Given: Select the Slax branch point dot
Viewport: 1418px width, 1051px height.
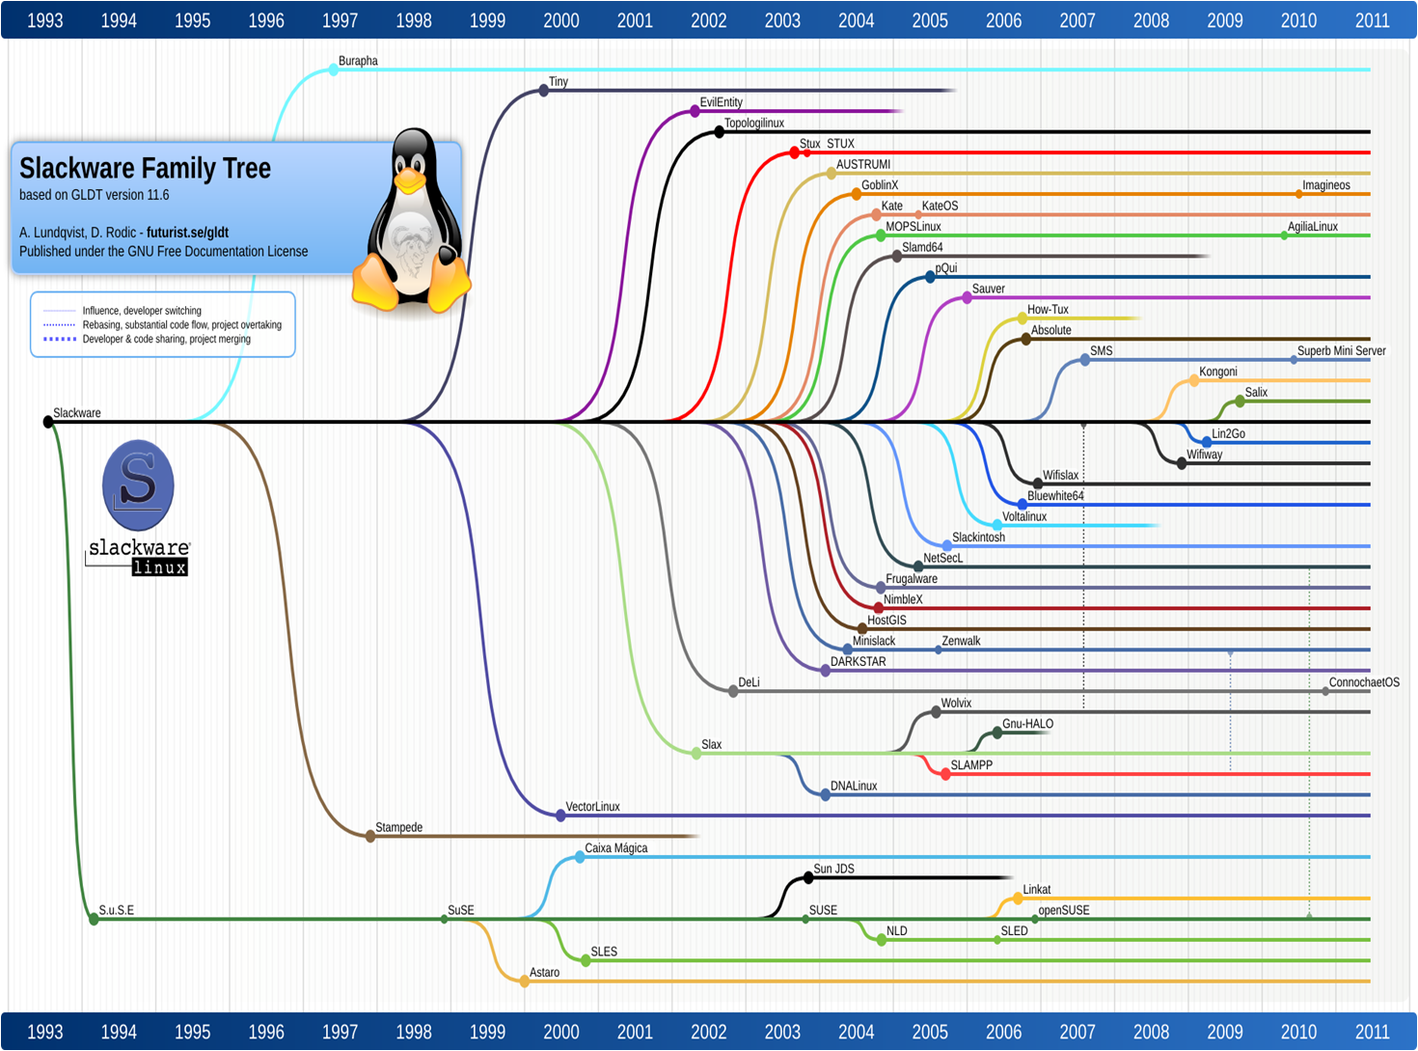Looking at the screenshot, I should click(x=695, y=753).
